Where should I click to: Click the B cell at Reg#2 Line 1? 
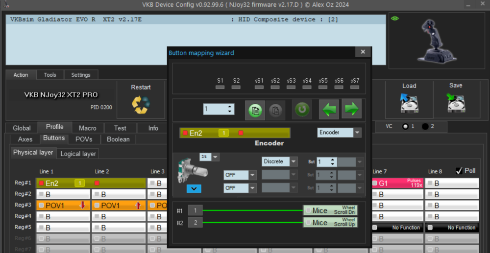[x=63, y=194]
